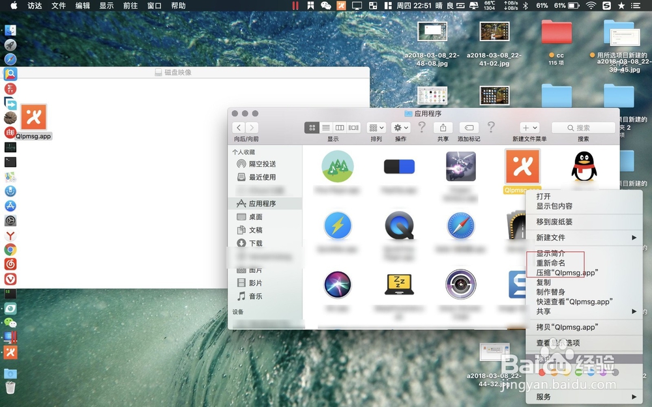This screenshot has height=407, width=652.
Task: Open Launchpad rocket icon in Dock
Action: click(x=10, y=44)
